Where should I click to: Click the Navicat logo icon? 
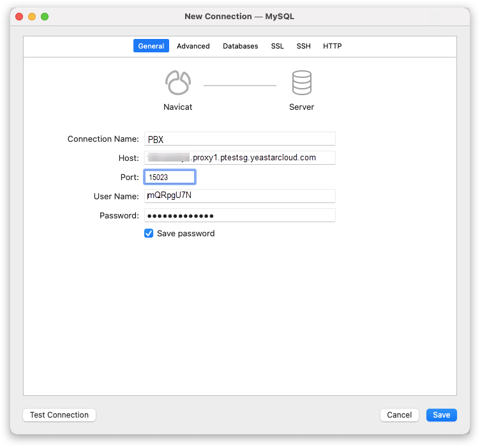click(177, 83)
